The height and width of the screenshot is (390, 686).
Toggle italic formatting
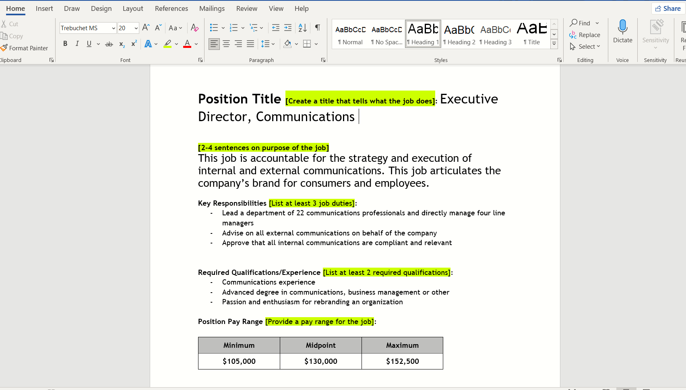77,43
